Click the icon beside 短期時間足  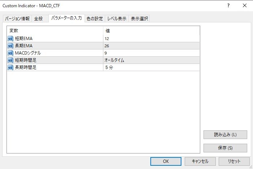pyautogui.click(x=10, y=60)
